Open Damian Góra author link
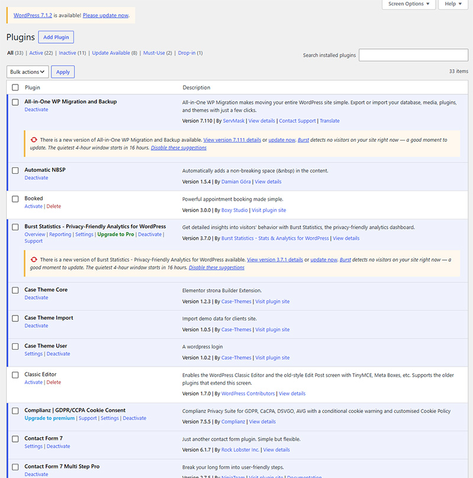 pos(236,182)
